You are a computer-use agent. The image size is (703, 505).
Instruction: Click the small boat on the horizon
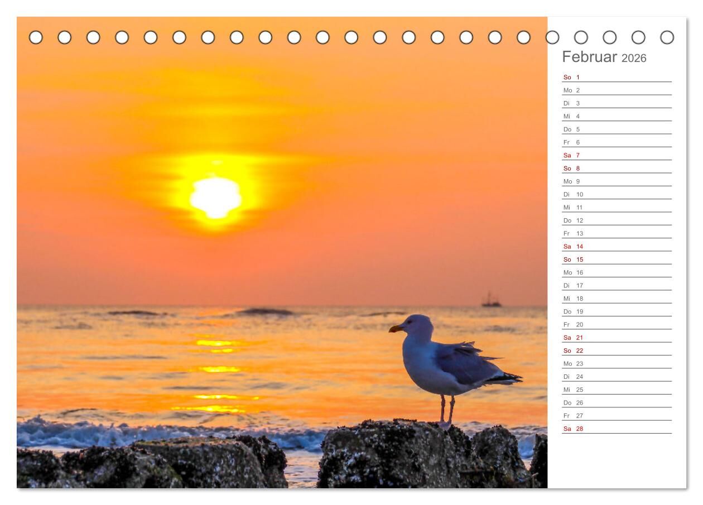point(490,301)
